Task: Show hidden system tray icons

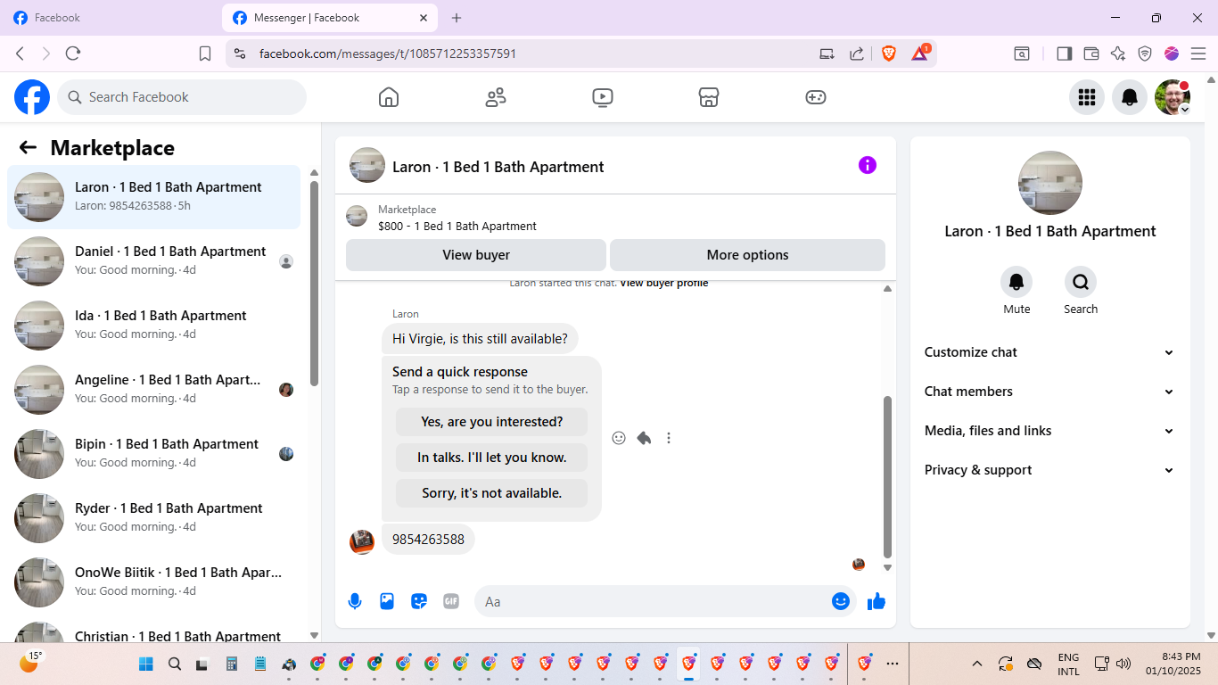Action: click(977, 664)
